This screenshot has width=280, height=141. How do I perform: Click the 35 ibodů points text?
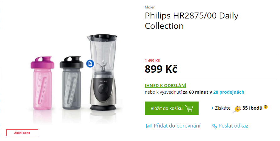[252, 108]
